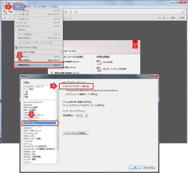Choose 高度な検索(V) from Edit menu
This screenshot has height=173, width=188.
click(x=39, y=60)
